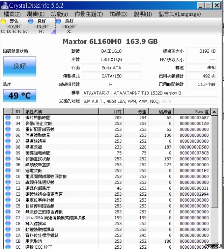Click status icon of row C5 目前停用磁區數
The image size is (224, 249).
(8, 206)
